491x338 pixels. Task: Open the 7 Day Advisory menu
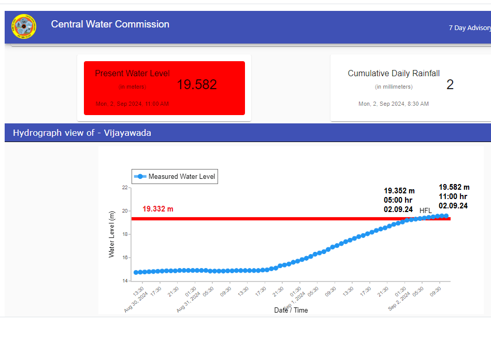[x=469, y=28]
